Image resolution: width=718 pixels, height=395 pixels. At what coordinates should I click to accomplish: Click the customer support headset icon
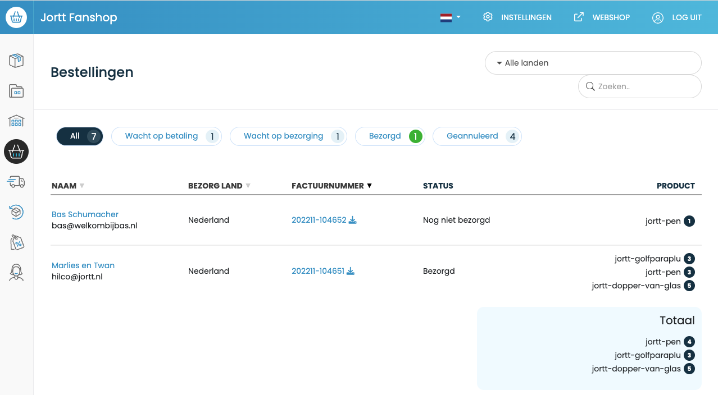click(16, 273)
